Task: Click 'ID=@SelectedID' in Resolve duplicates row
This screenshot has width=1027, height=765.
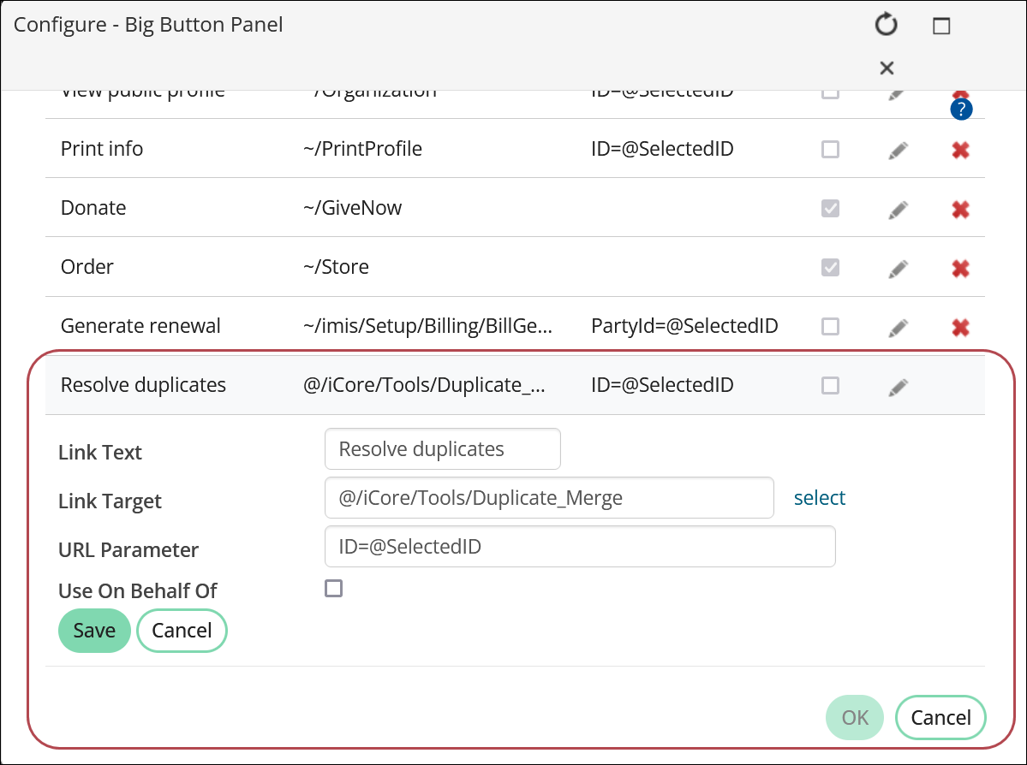Action: [x=662, y=385]
